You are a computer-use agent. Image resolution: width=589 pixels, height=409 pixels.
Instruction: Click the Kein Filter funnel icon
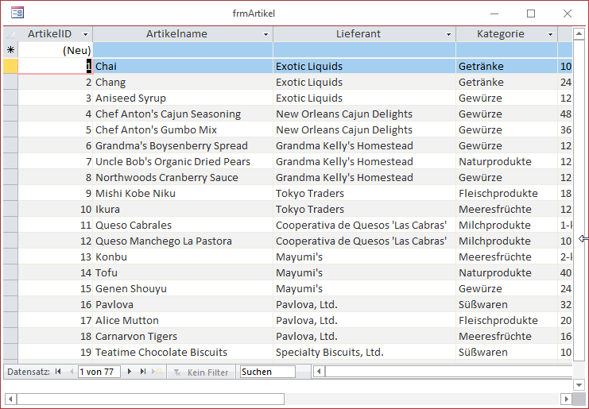[177, 372]
